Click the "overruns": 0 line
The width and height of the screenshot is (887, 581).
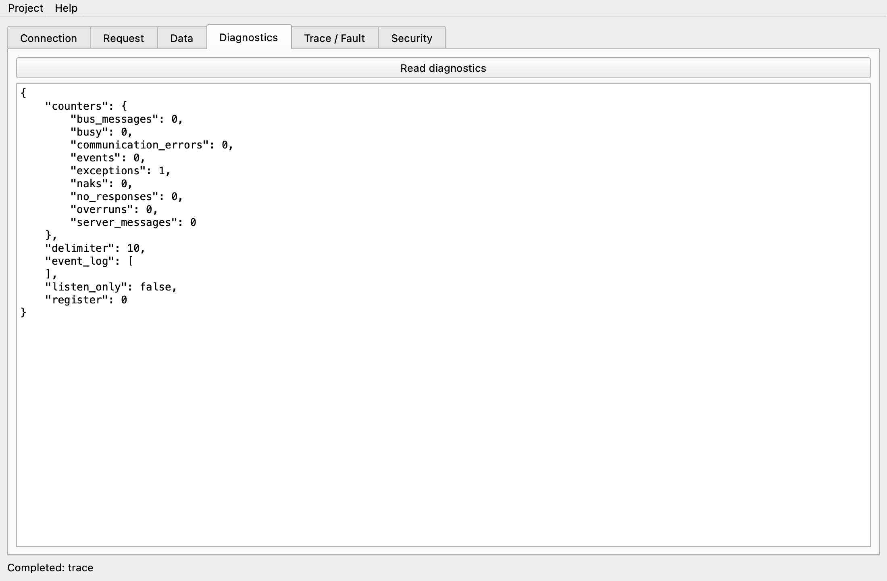114,209
